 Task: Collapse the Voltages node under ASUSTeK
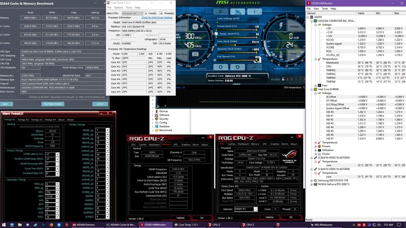point(315,25)
